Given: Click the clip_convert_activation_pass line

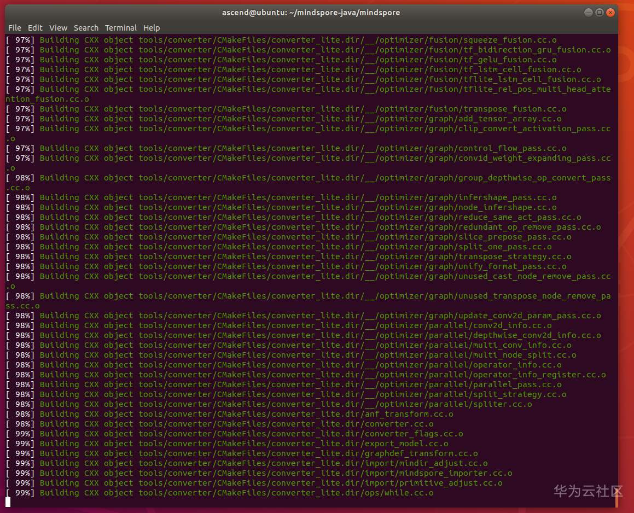Looking at the screenshot, I should point(308,133).
